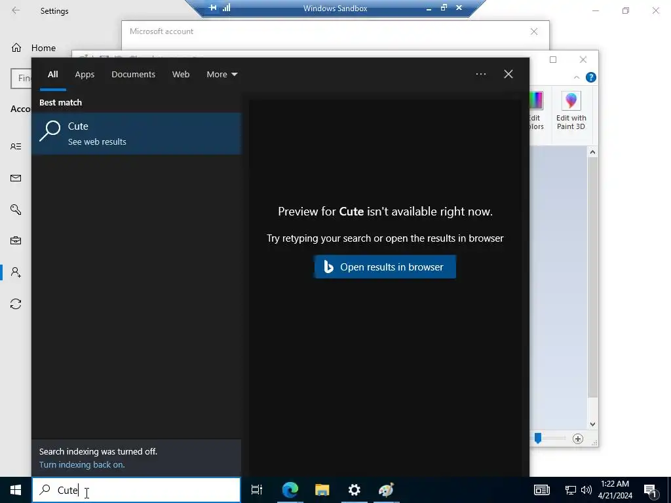Expand the More search filter dropdown
Image resolution: width=671 pixels, height=503 pixels.
tap(221, 75)
